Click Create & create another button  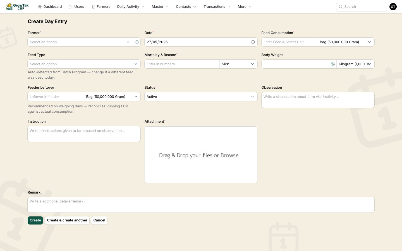(67, 220)
